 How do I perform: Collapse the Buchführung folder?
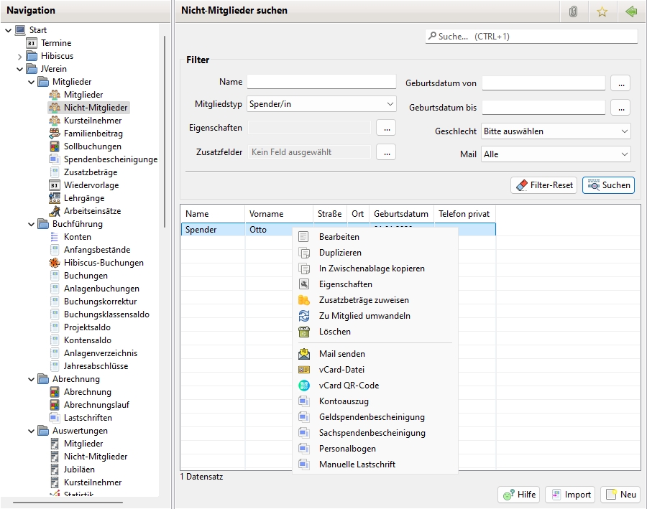32,224
